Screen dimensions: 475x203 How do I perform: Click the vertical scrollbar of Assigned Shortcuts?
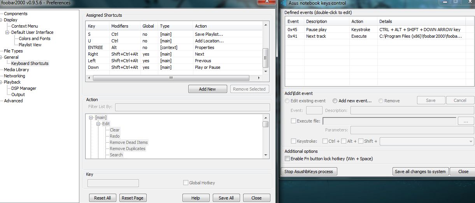(x=266, y=48)
